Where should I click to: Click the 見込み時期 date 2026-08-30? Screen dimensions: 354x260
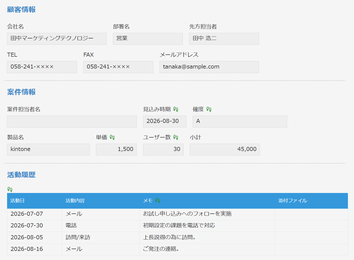tap(165, 121)
